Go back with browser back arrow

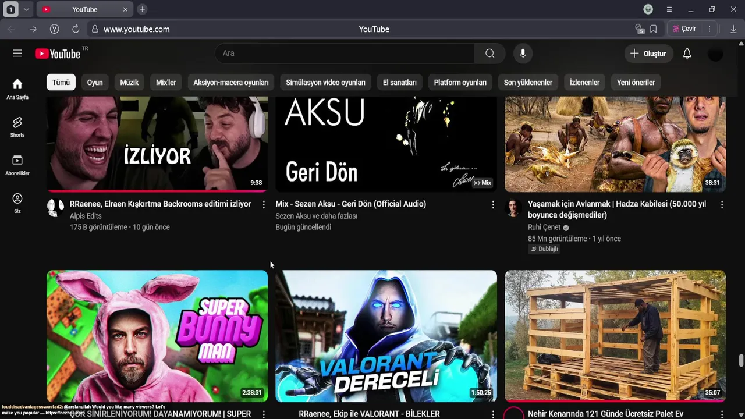(12, 29)
